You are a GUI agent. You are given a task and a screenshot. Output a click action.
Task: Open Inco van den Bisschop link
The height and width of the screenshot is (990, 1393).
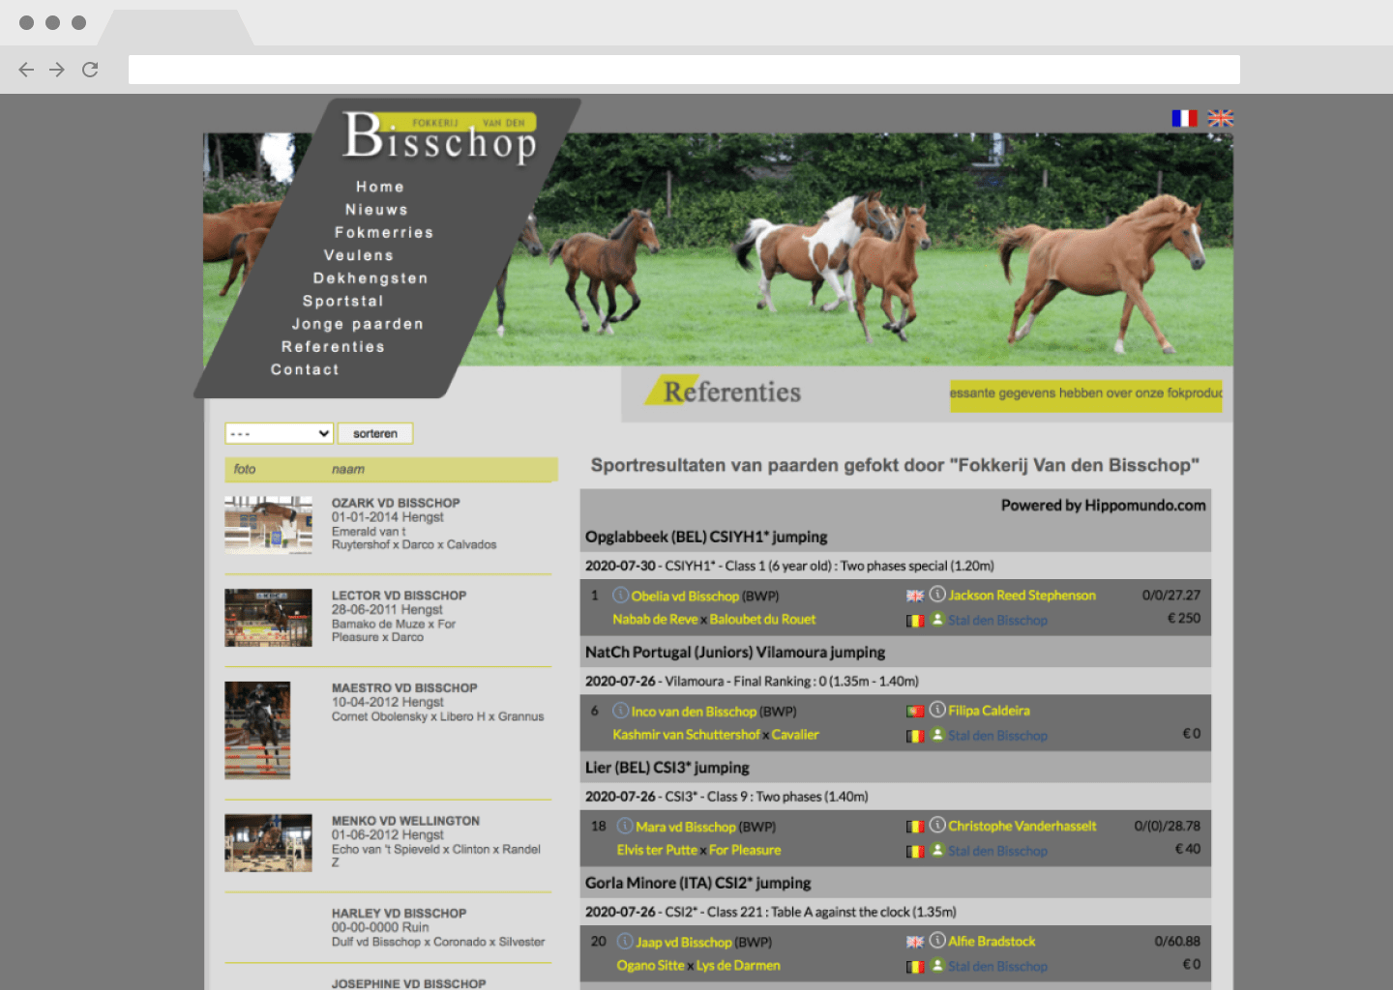pos(694,711)
